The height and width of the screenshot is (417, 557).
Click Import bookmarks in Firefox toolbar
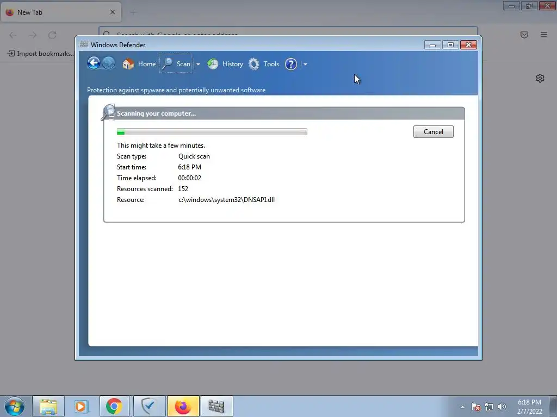pos(40,54)
